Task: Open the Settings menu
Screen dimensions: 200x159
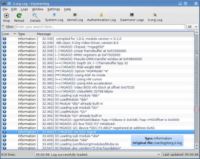Action: pos(53,9)
